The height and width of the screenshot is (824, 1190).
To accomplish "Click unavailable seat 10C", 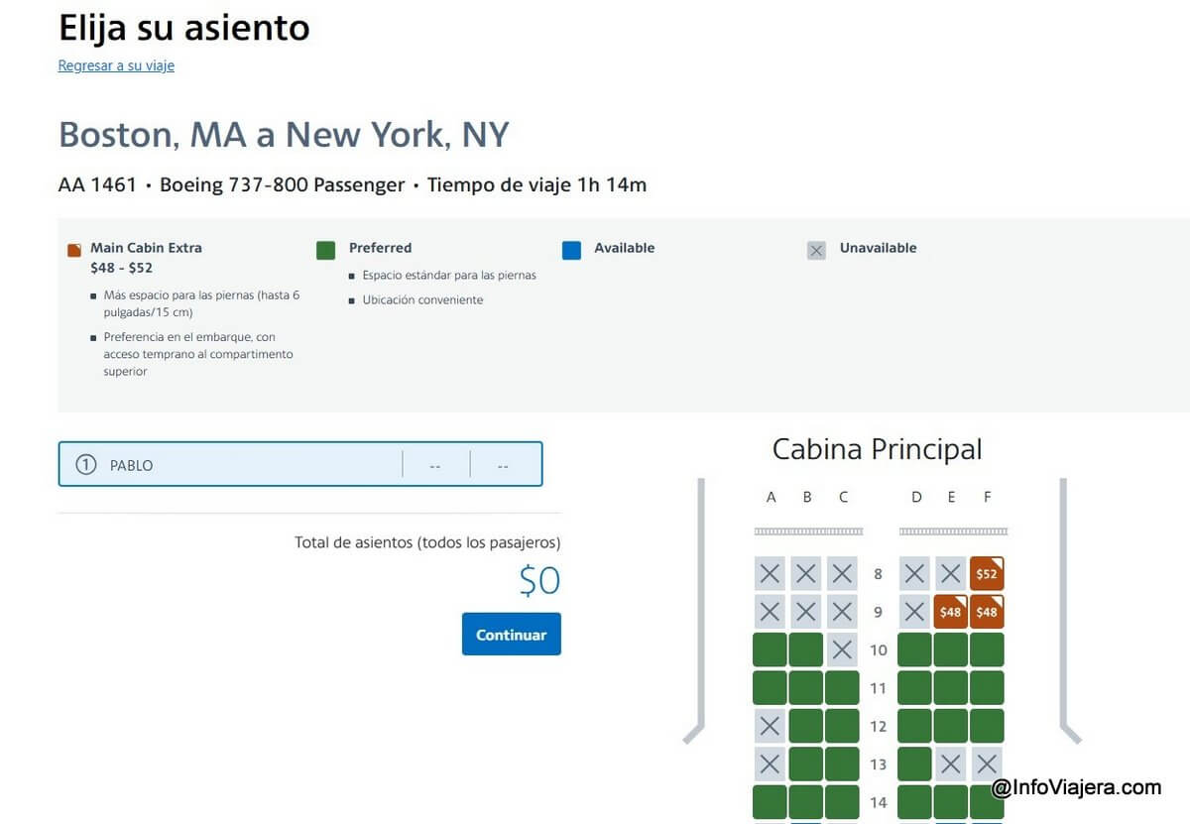I will point(842,649).
